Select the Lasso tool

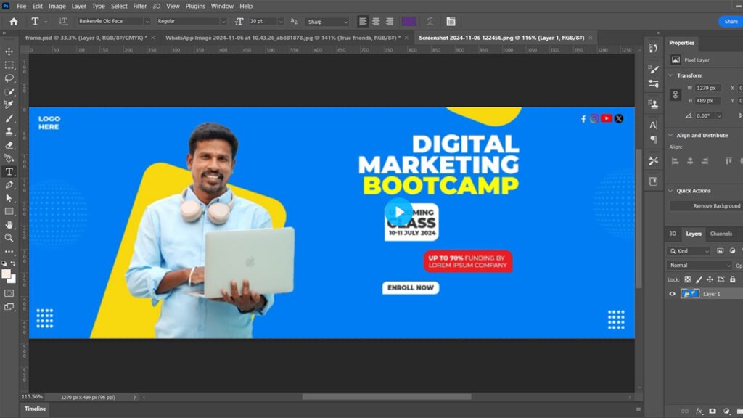pyautogui.click(x=9, y=78)
